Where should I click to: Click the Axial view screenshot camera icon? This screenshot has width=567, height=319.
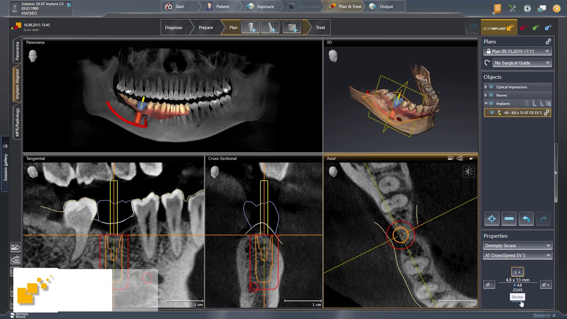pos(451,158)
